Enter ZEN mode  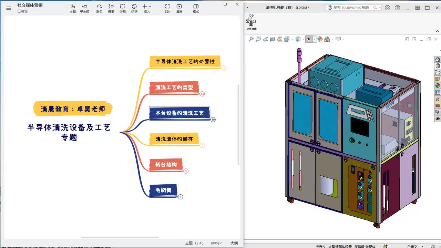pyautogui.click(x=167, y=9)
